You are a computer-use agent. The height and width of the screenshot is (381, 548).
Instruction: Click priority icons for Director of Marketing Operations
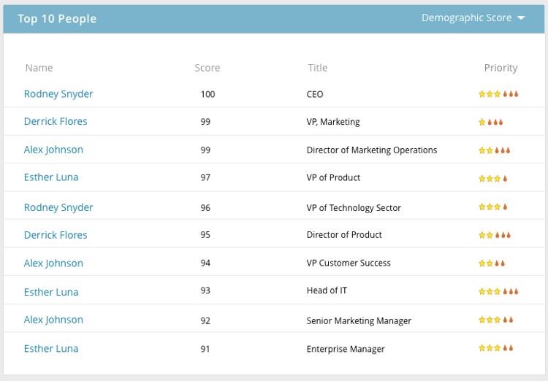point(494,150)
